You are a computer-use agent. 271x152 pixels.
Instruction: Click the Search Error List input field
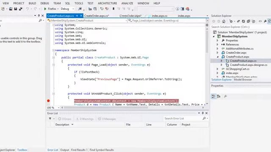point(183,118)
